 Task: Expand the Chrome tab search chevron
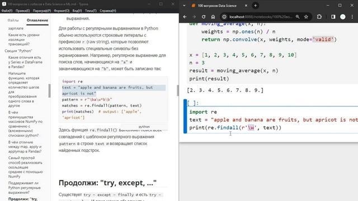pos(184,6)
